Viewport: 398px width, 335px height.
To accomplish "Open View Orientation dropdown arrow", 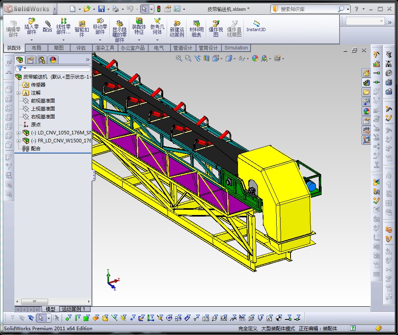I will [x=221, y=59].
